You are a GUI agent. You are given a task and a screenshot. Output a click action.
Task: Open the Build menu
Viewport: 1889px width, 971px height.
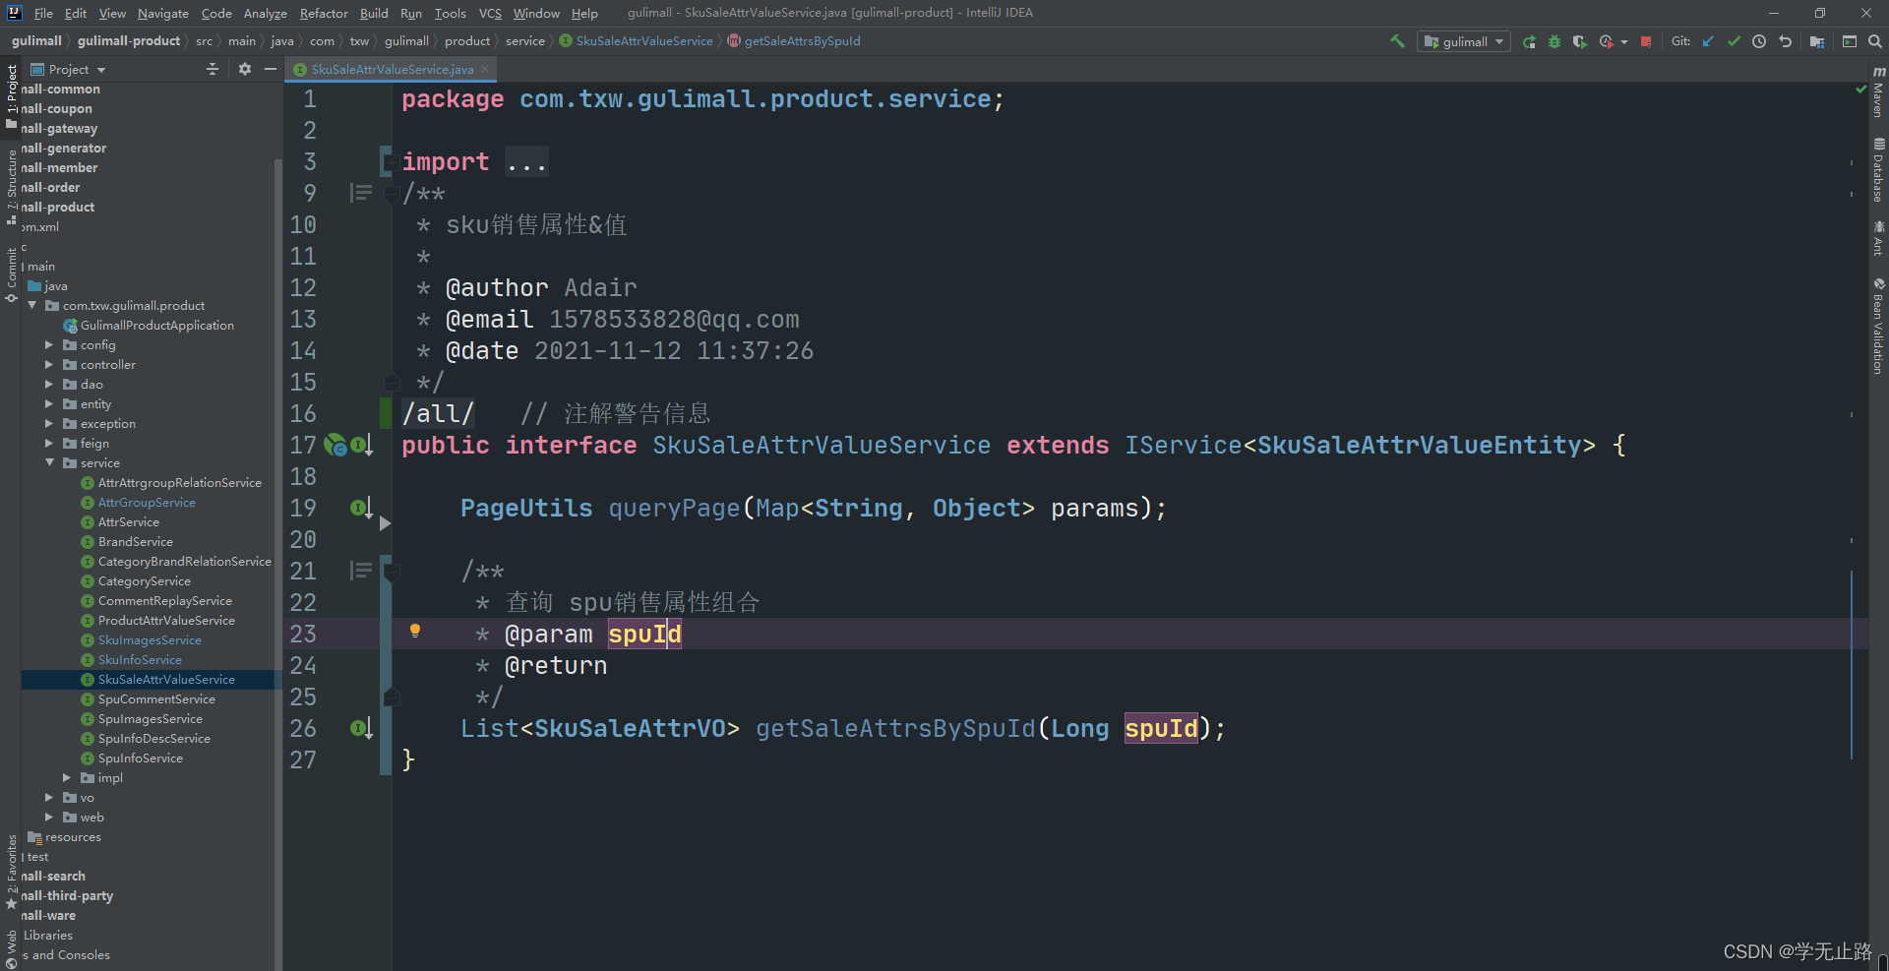click(x=374, y=13)
